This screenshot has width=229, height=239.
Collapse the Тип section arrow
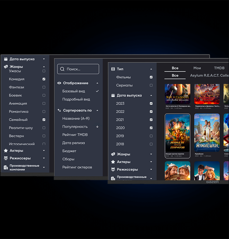[x=151, y=69]
